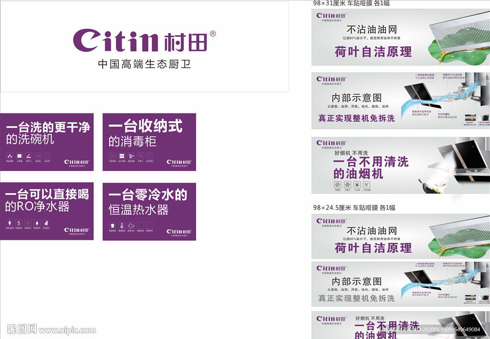490x339 pixels.
Task: Click 荷叶自洁原理 in the banner under the 98×31 label
Action: (373, 52)
